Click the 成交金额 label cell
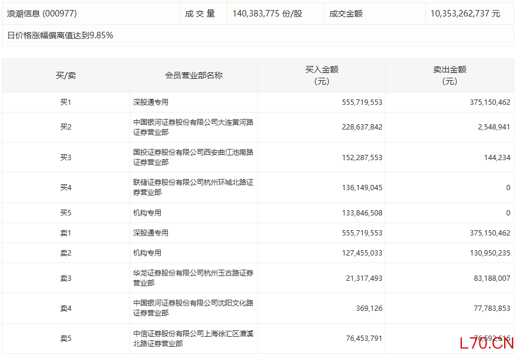 coord(346,13)
